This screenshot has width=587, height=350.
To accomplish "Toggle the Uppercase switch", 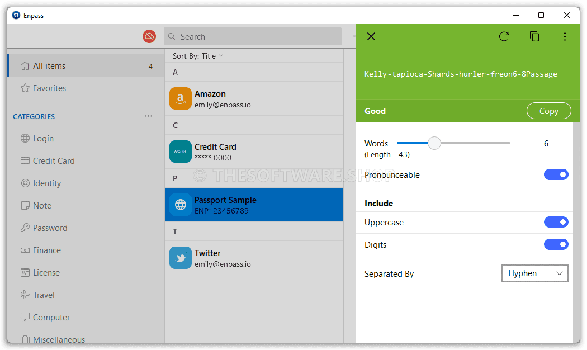I will click(x=556, y=222).
